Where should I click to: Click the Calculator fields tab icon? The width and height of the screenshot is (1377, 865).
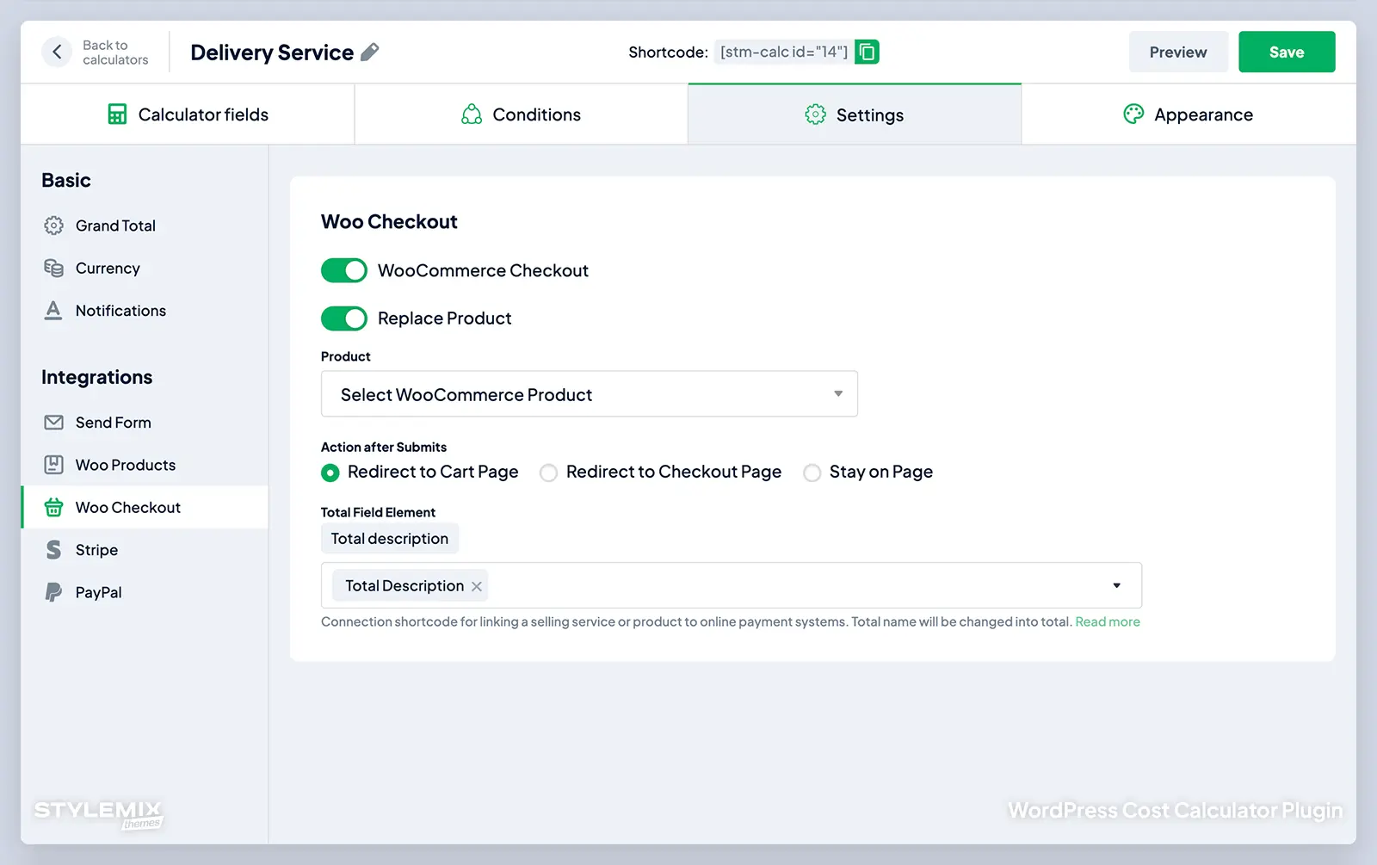pyautogui.click(x=117, y=114)
